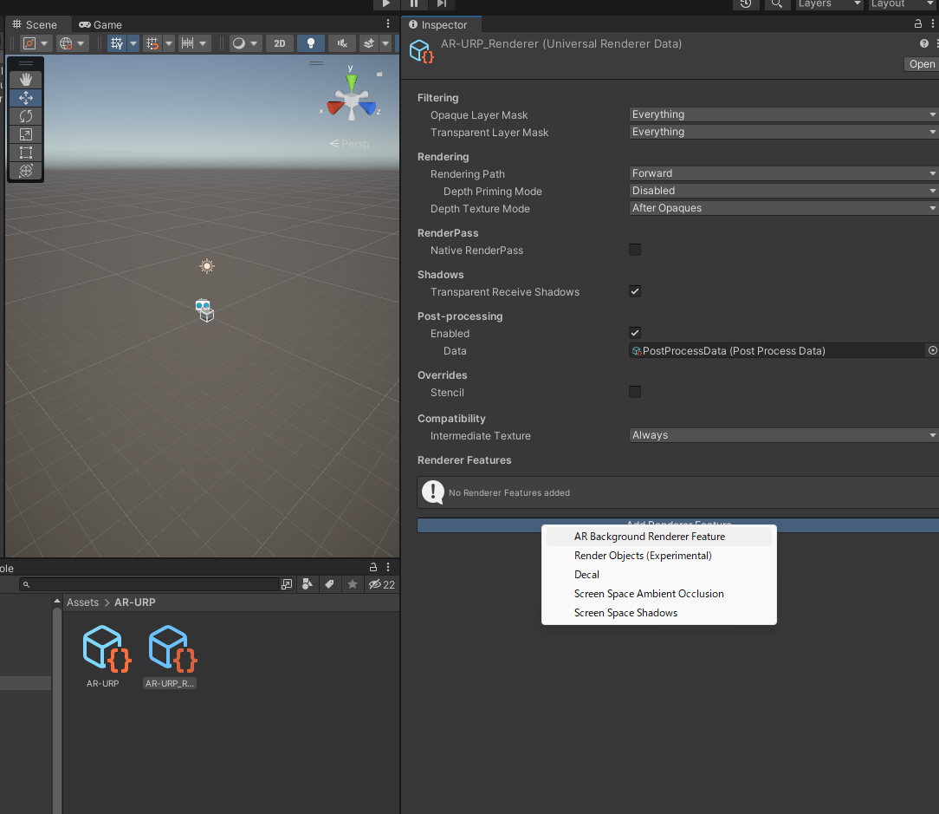Click the Open button in Inspector
This screenshot has width=939, height=814.
tap(922, 64)
